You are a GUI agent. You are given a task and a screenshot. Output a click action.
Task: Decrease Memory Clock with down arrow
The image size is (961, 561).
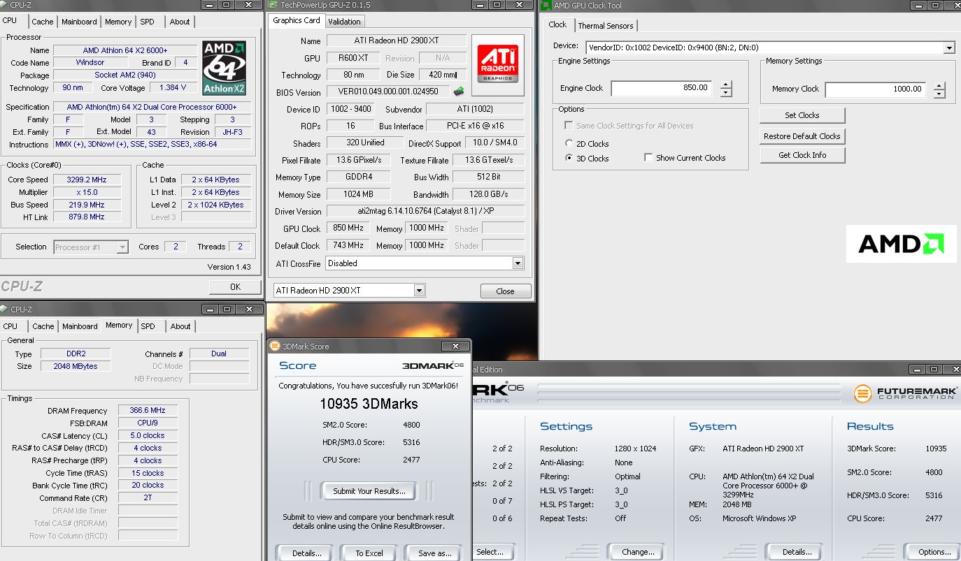point(939,94)
